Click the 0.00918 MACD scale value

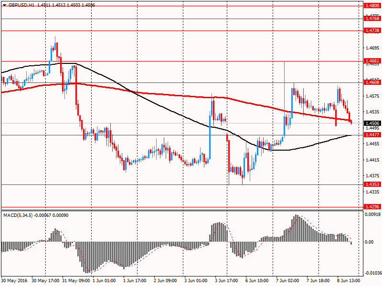[x=372, y=214]
